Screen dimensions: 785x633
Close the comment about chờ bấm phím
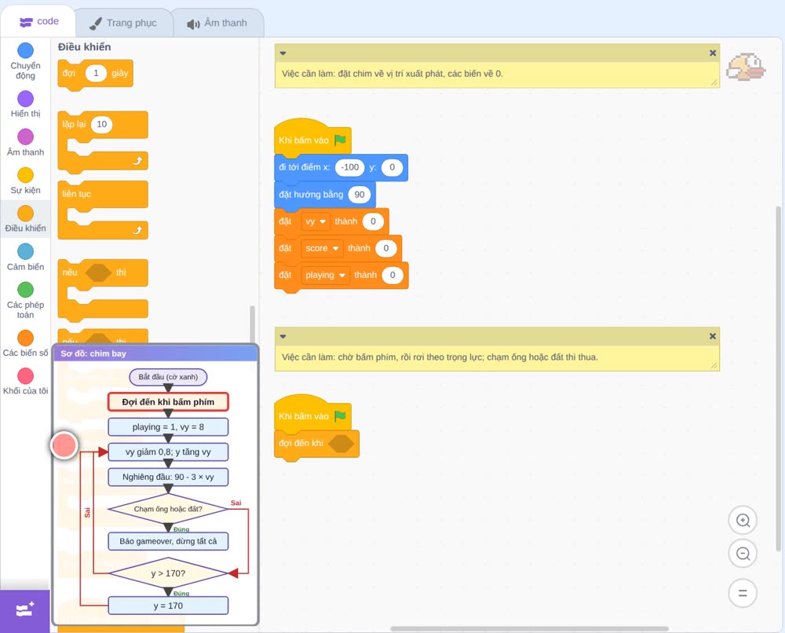tap(713, 336)
